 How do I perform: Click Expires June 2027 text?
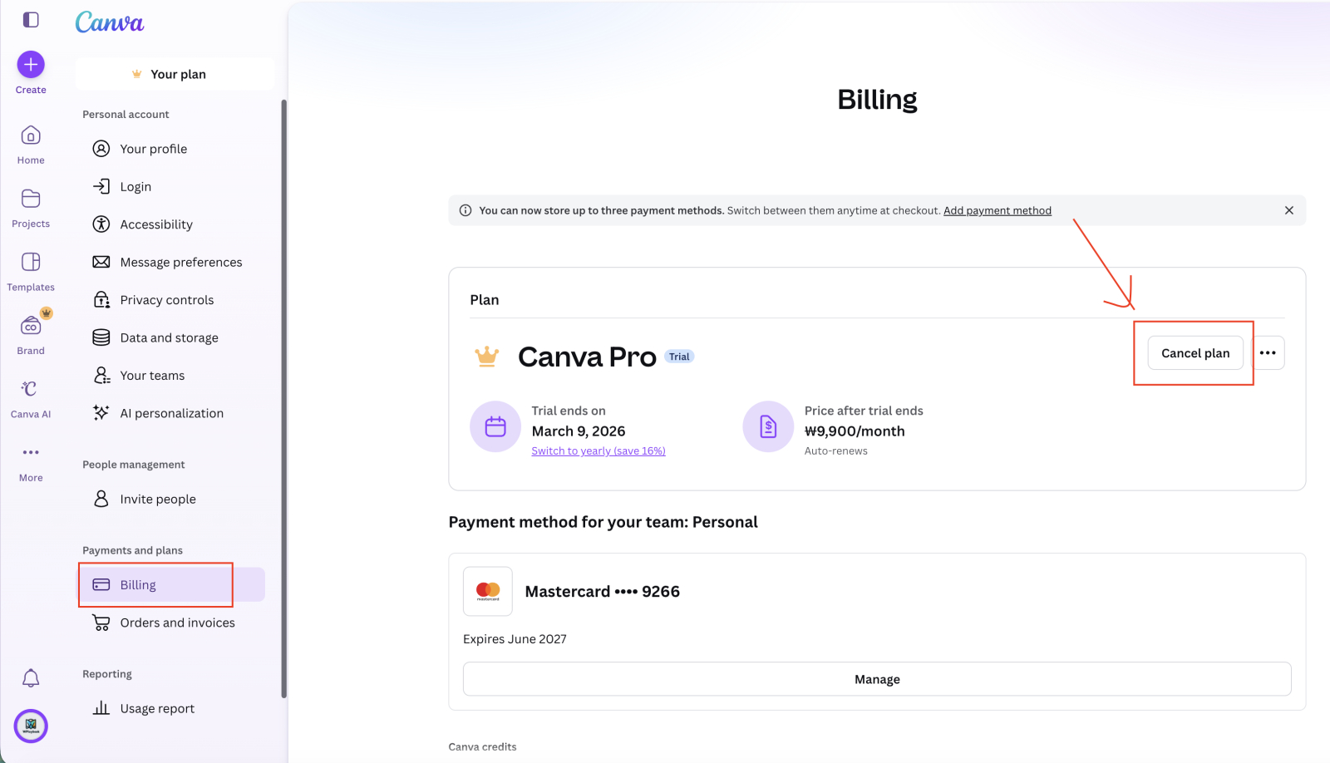pos(515,639)
